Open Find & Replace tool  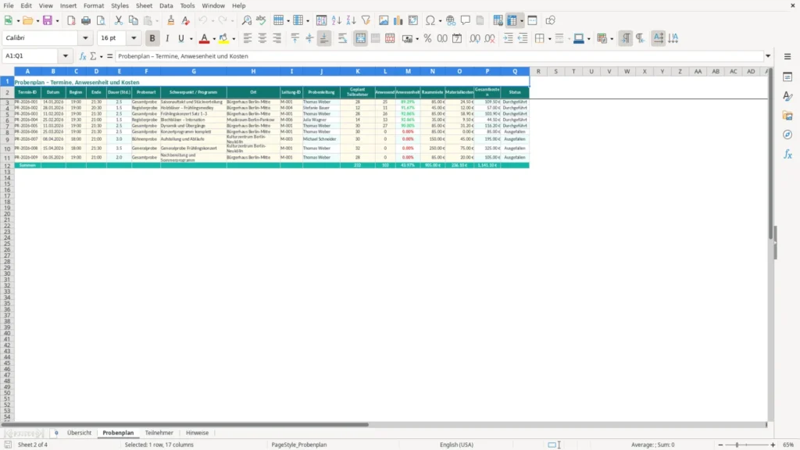click(246, 20)
